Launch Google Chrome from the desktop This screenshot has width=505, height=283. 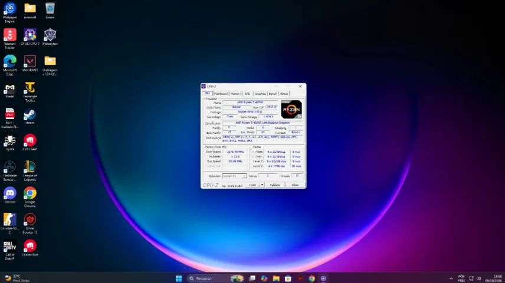click(30, 197)
